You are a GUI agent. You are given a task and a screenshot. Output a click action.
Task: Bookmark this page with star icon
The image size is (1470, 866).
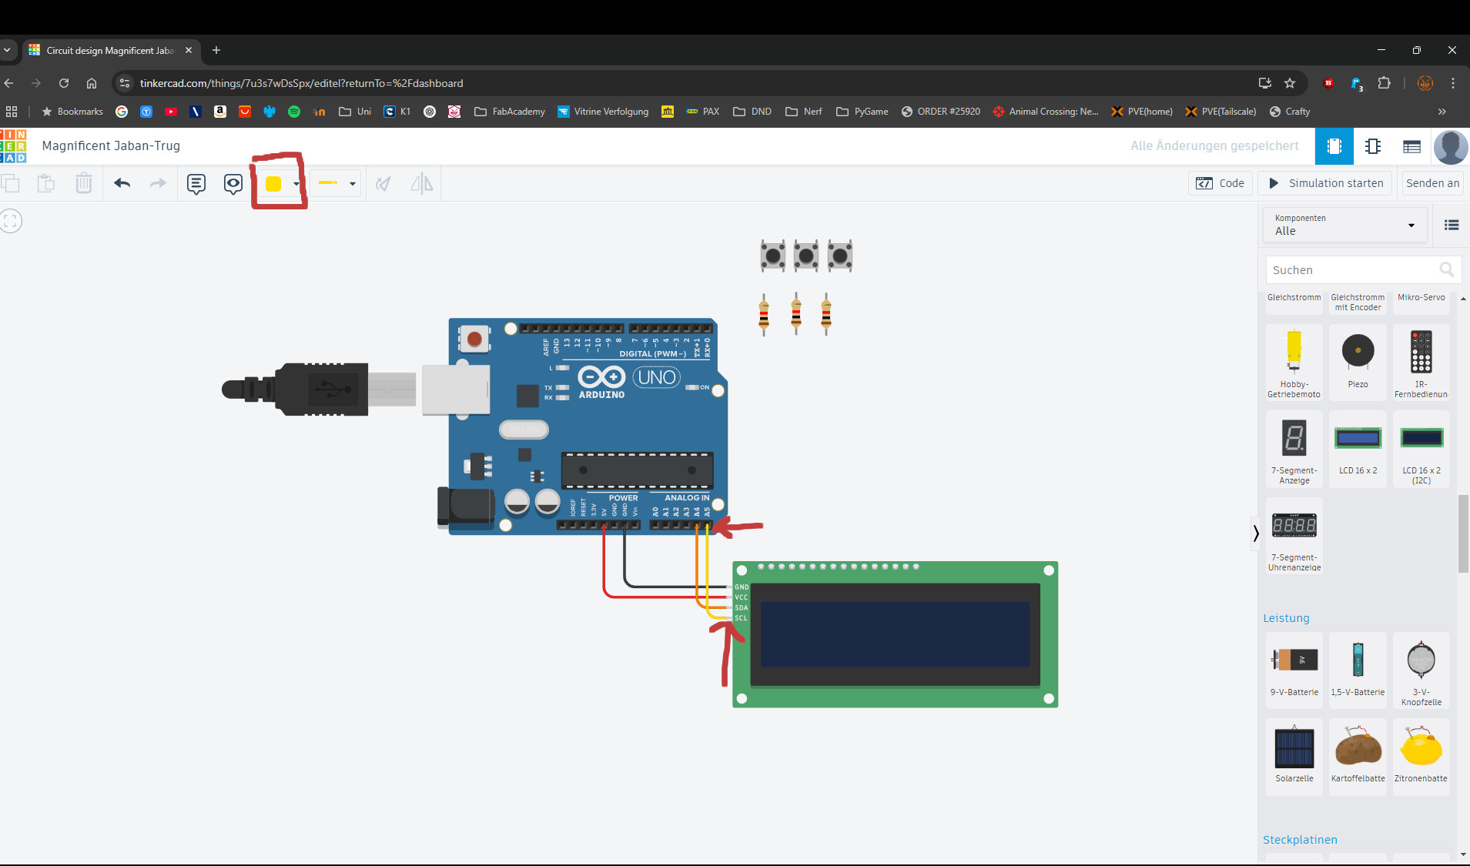pyautogui.click(x=1290, y=83)
